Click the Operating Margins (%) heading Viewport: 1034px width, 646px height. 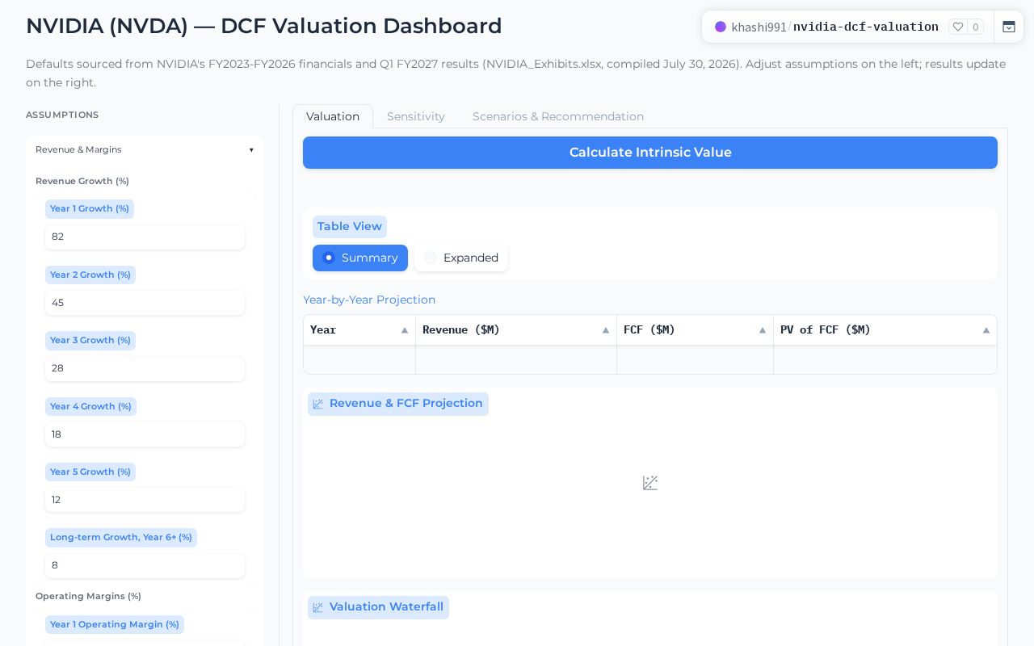(x=88, y=596)
